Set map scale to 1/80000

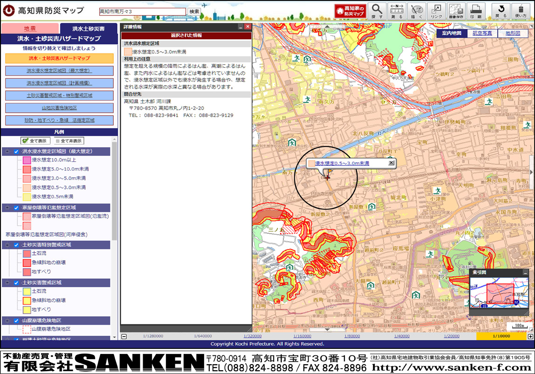(x=352, y=336)
